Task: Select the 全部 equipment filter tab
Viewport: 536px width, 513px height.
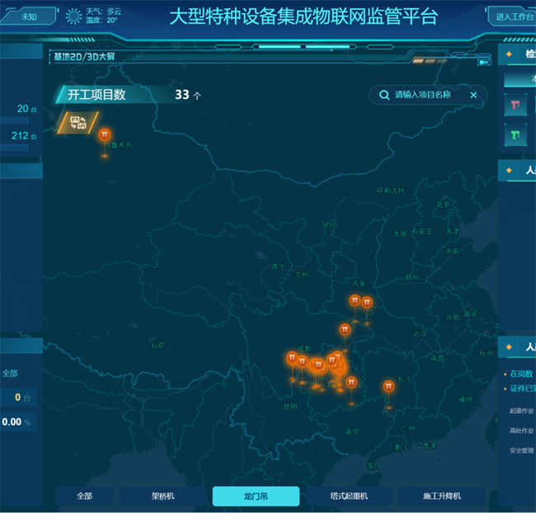Action: coord(84,496)
